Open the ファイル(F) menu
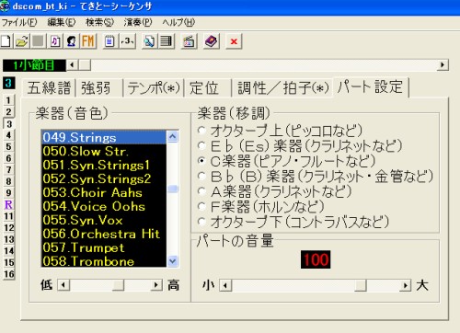Screen dimensions: 460x333 [19, 22]
